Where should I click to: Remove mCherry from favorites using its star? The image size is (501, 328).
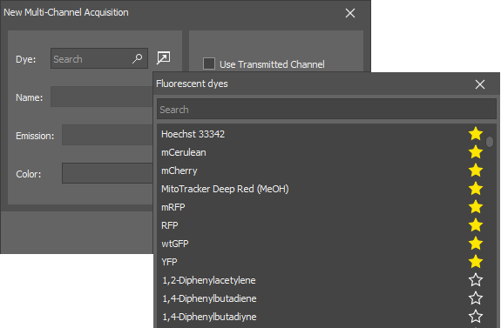click(476, 171)
